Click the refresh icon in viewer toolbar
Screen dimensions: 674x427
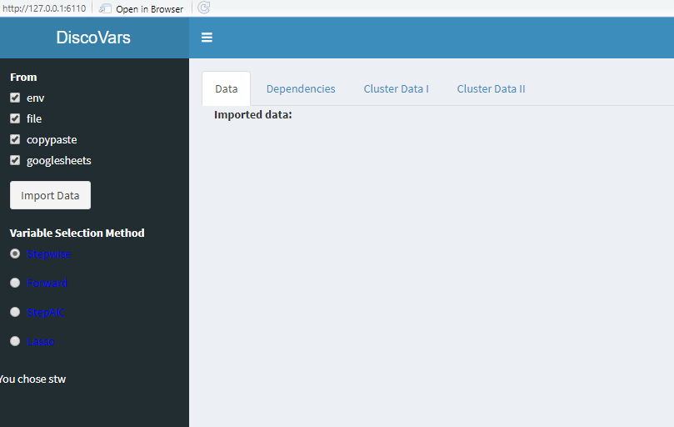(204, 8)
